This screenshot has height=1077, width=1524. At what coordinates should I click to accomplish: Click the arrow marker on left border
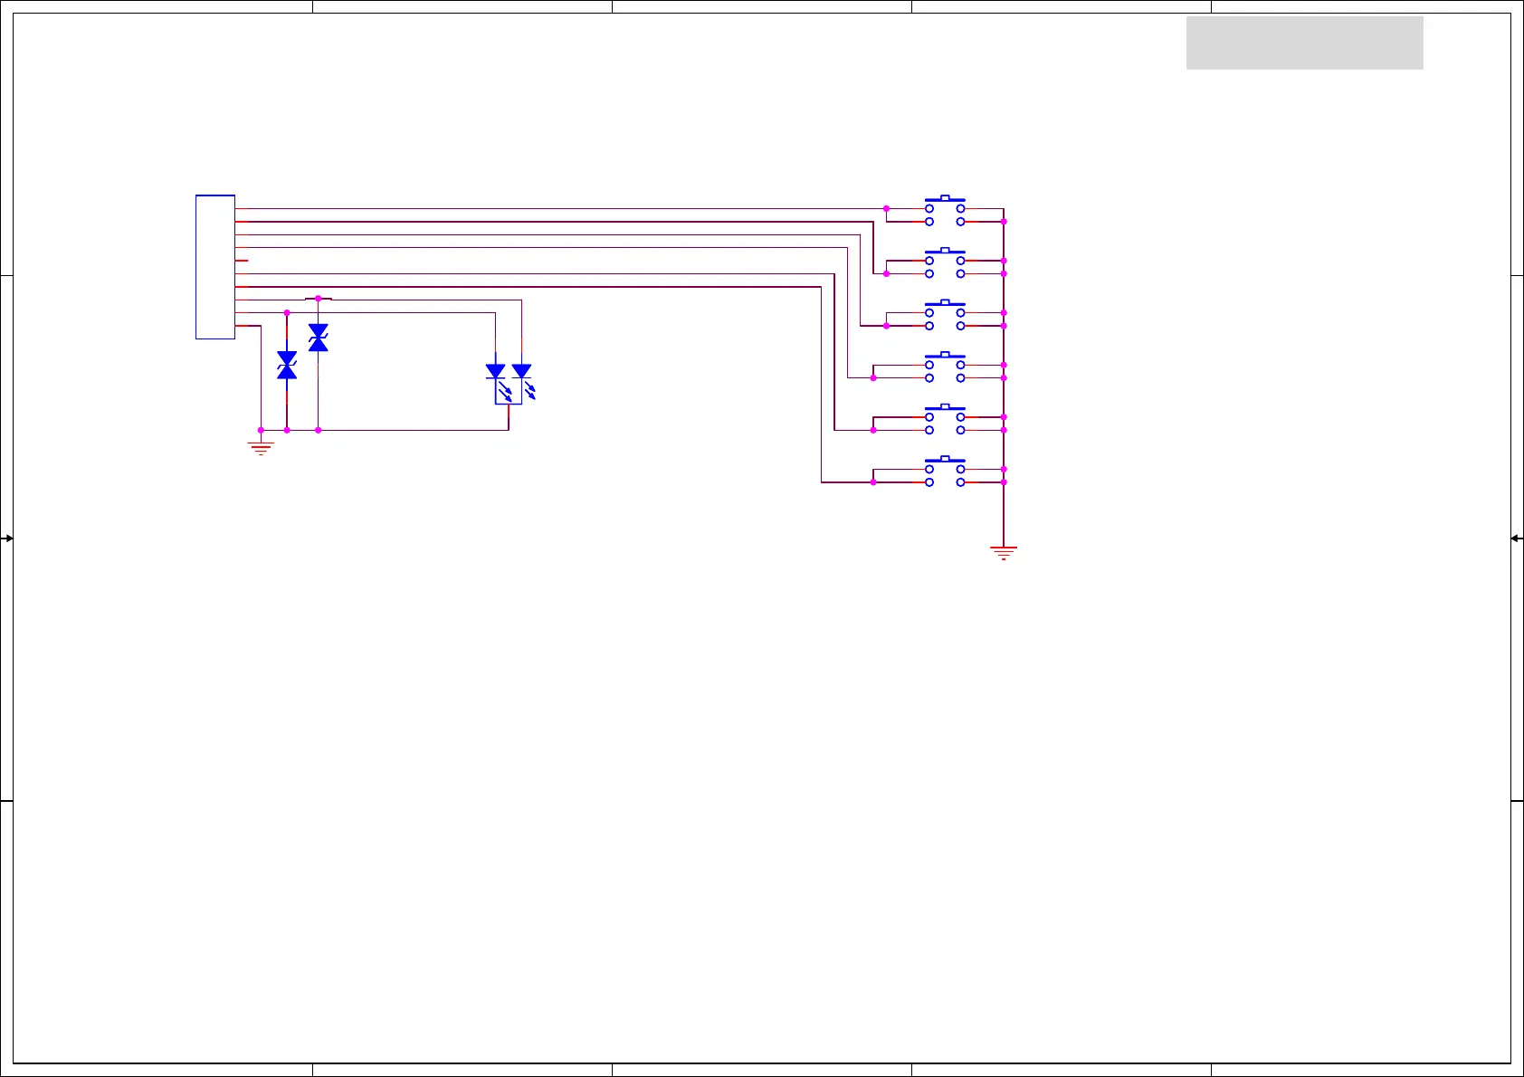[x=7, y=538]
